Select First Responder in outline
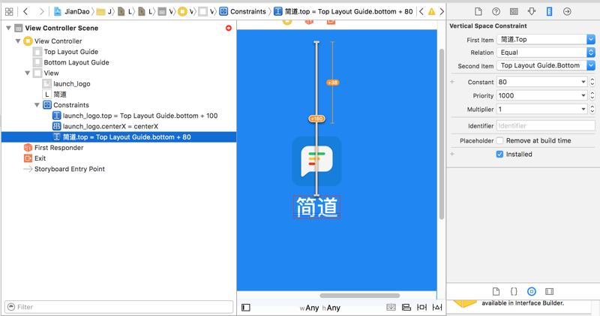This screenshot has width=600, height=316. (x=58, y=147)
